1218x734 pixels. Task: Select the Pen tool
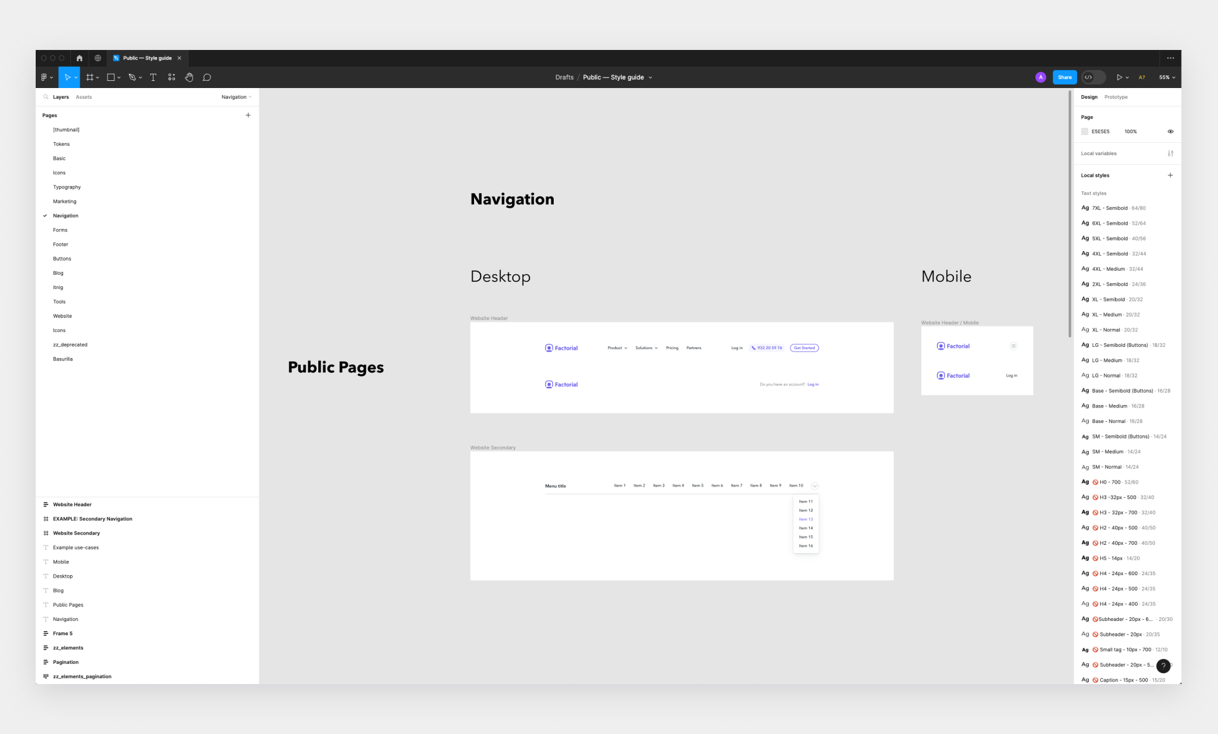[x=132, y=77]
